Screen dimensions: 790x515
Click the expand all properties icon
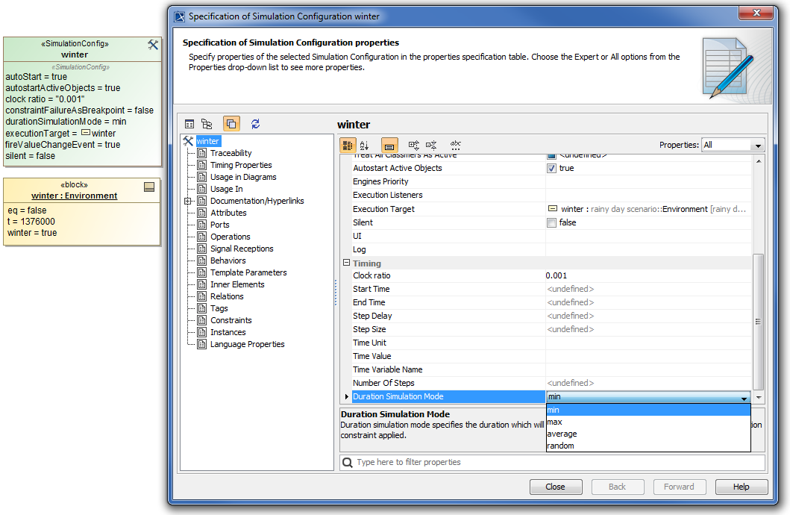click(414, 146)
